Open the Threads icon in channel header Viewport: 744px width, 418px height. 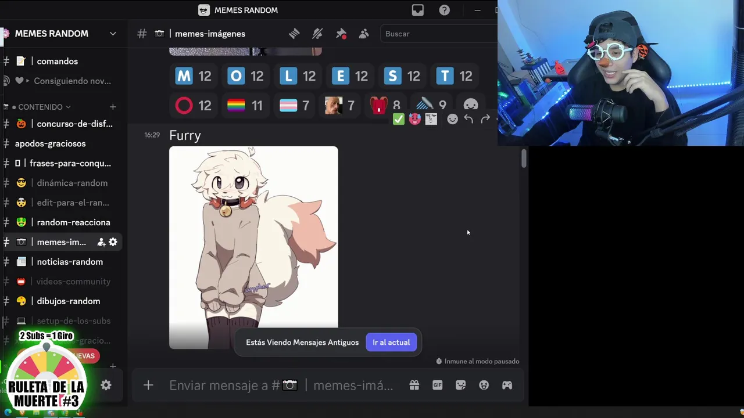coord(294,34)
